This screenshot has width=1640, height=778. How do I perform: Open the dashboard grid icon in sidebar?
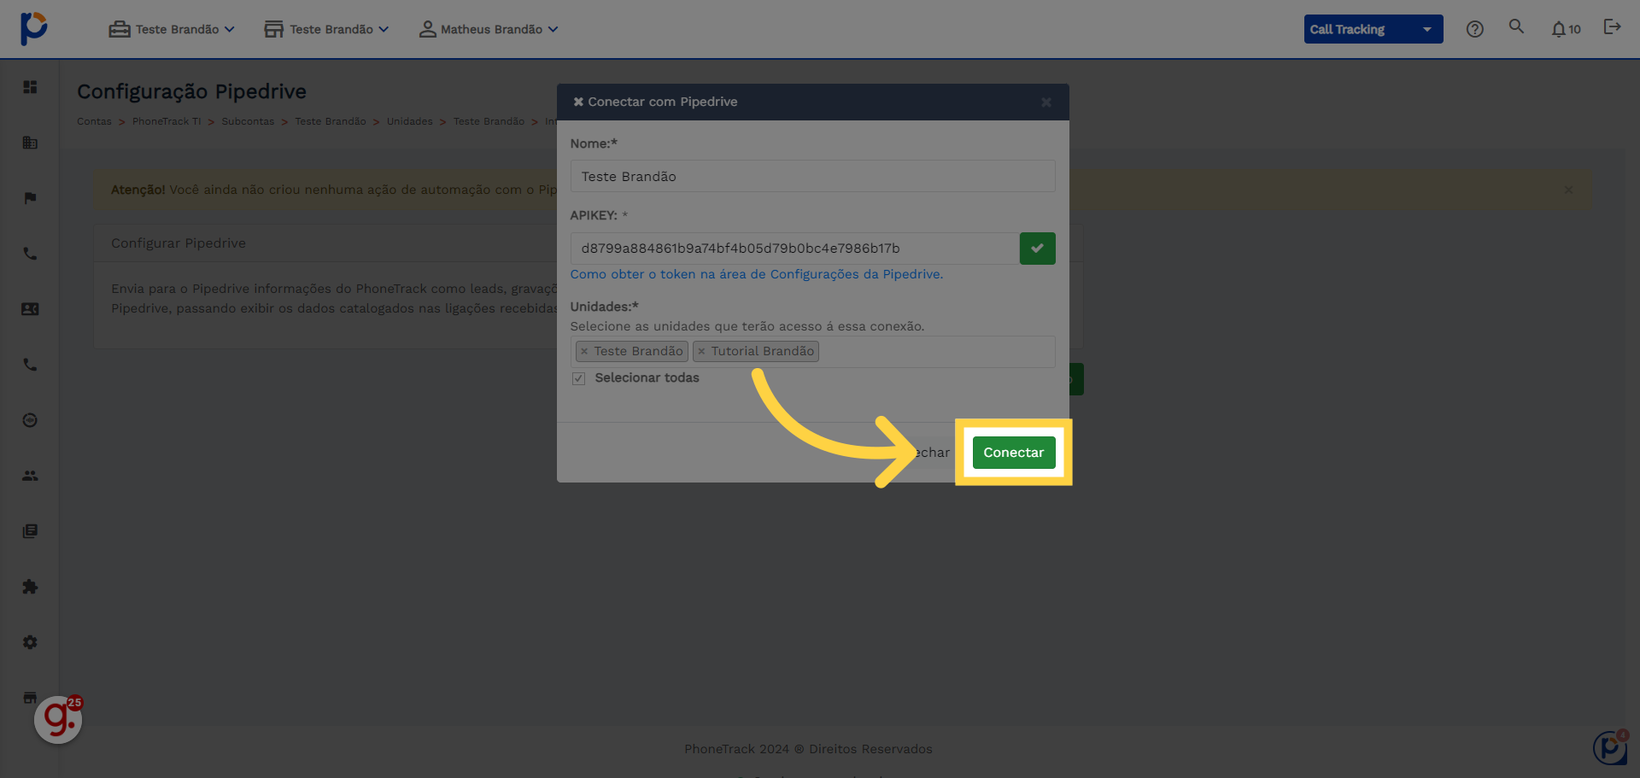(x=30, y=87)
